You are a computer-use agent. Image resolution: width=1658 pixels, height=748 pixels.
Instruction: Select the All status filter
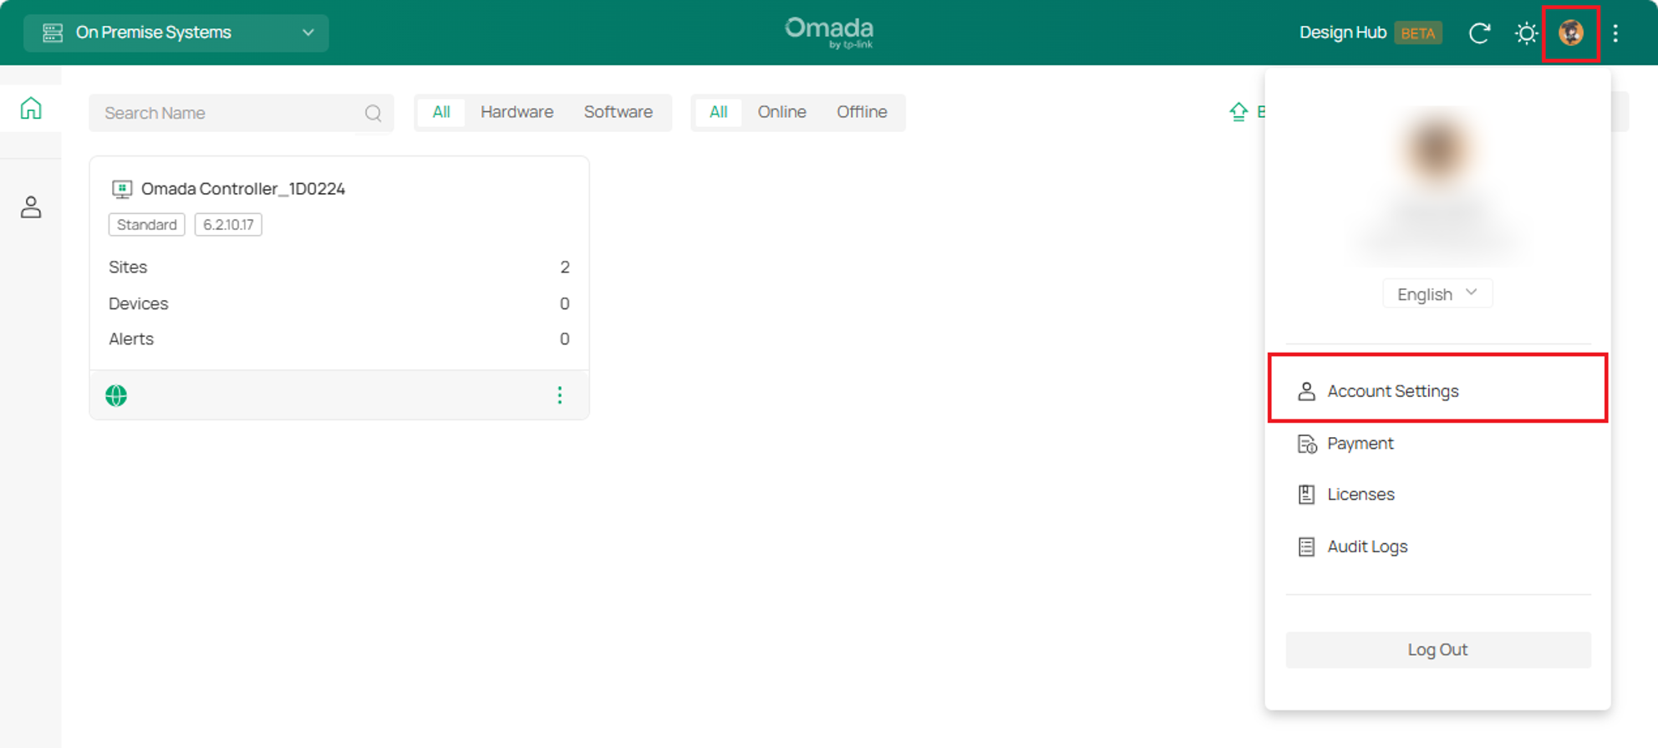click(718, 112)
